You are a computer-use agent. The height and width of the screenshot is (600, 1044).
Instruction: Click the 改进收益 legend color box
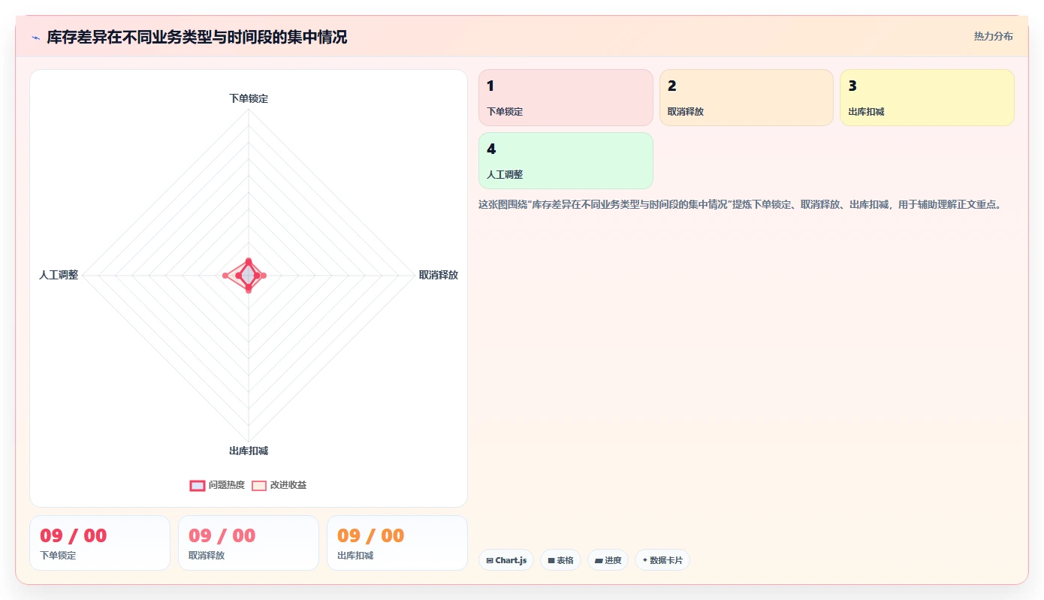point(259,485)
